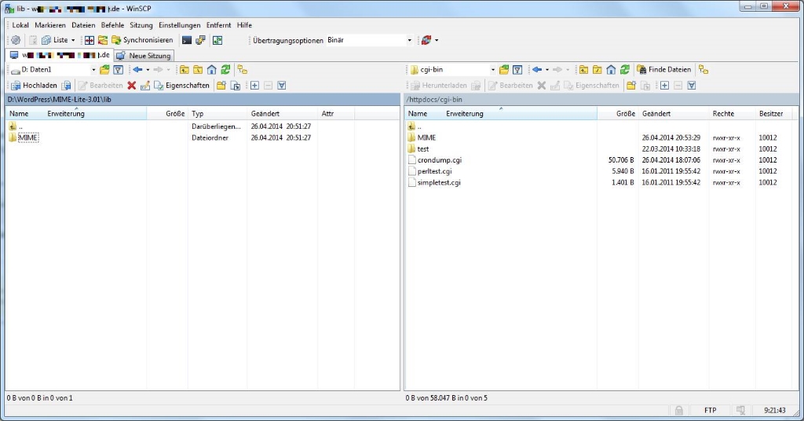Refresh the remote cgi-bin panel

coord(624,70)
